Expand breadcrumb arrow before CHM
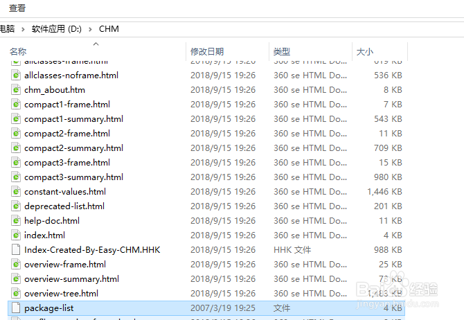Viewport: 464px width, 320px height. click(90, 29)
